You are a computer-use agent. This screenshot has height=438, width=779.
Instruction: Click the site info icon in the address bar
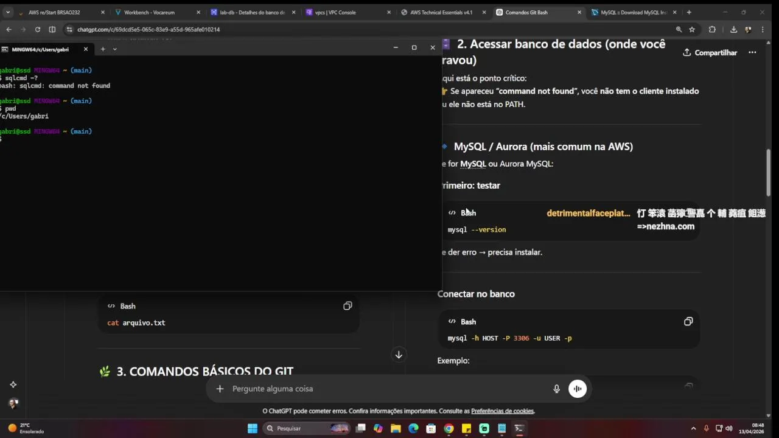(x=71, y=29)
